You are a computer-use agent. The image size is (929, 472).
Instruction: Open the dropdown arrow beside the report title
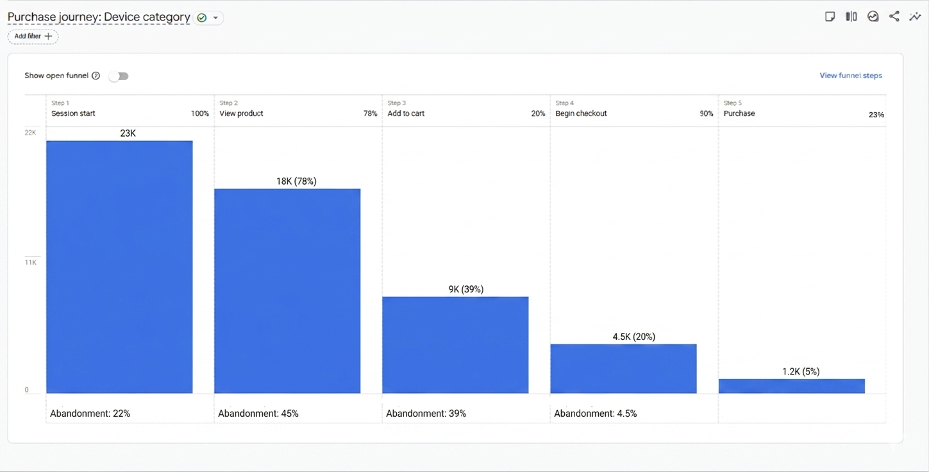tap(215, 17)
